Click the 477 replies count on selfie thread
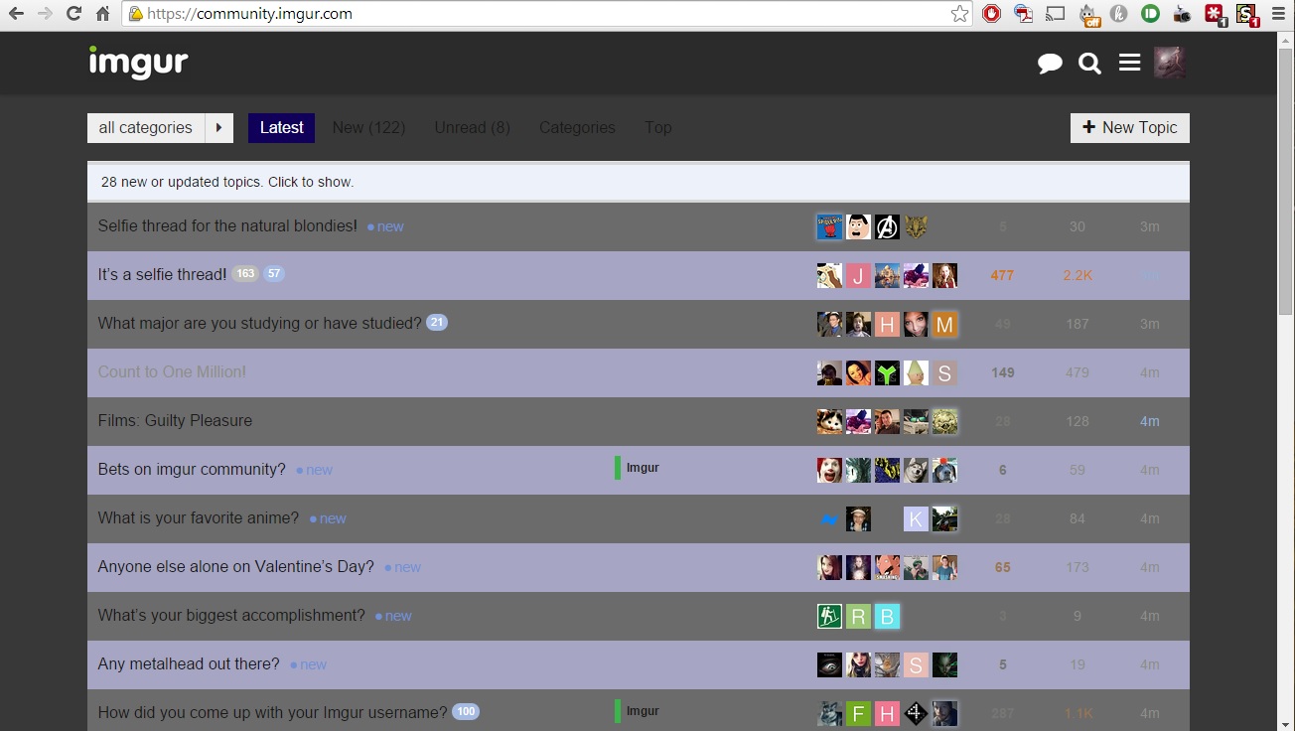The width and height of the screenshot is (1295, 731). coord(1002,275)
